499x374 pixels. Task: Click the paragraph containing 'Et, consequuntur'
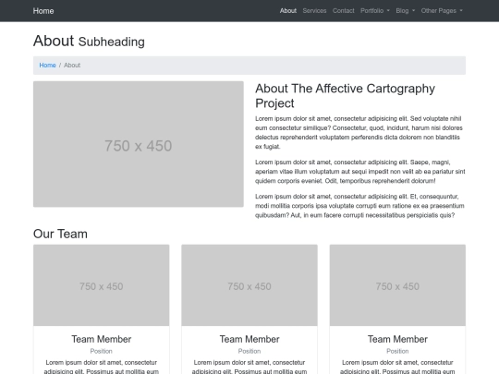[x=359, y=206]
